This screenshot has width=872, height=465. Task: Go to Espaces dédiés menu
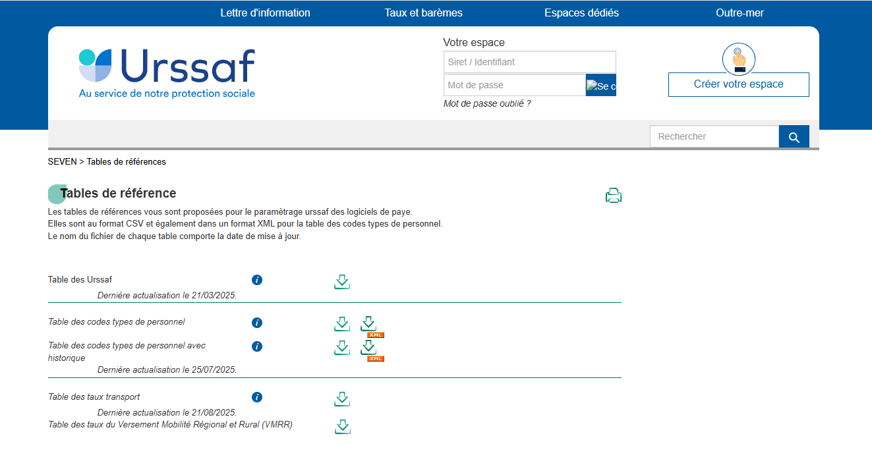[581, 13]
